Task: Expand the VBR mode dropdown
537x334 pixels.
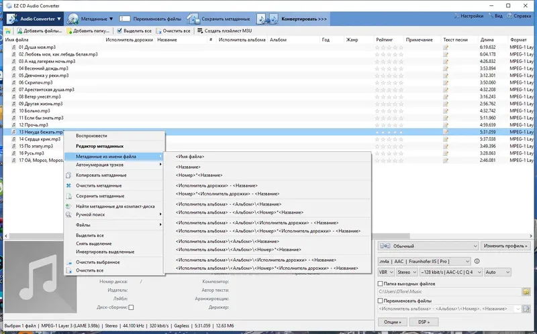Action: tap(386, 272)
